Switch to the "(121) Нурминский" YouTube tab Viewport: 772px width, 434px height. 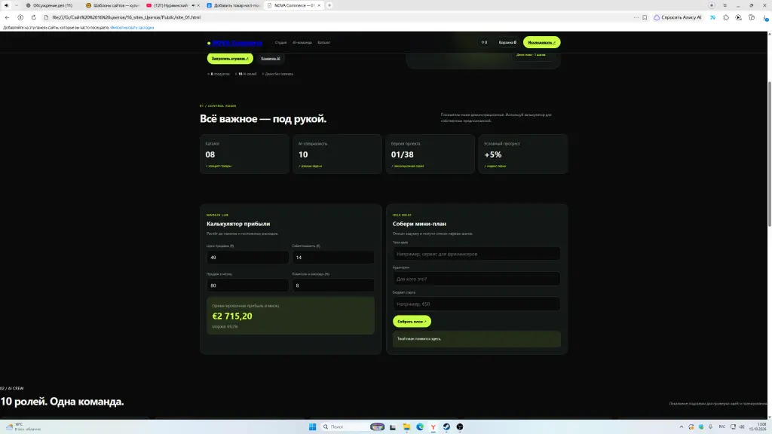pyautogui.click(x=168, y=5)
